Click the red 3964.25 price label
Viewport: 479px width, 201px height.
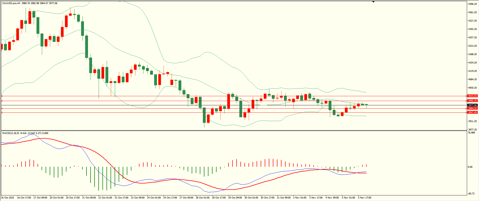(472, 108)
